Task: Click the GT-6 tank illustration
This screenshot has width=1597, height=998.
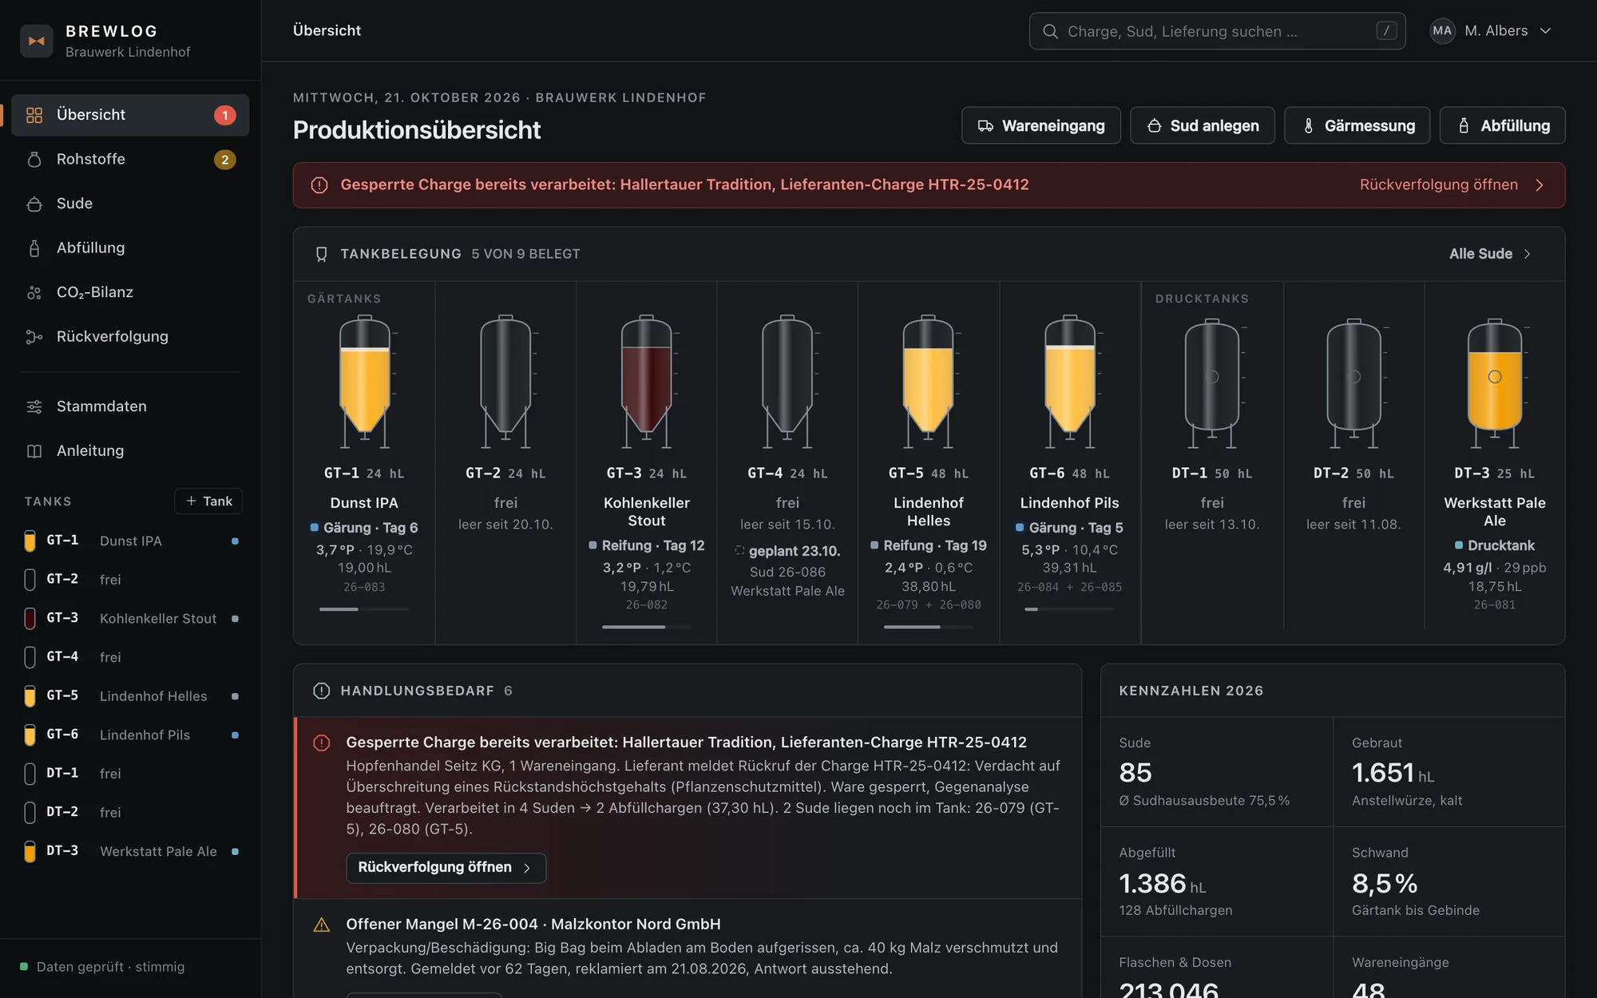Action: pos(1070,382)
